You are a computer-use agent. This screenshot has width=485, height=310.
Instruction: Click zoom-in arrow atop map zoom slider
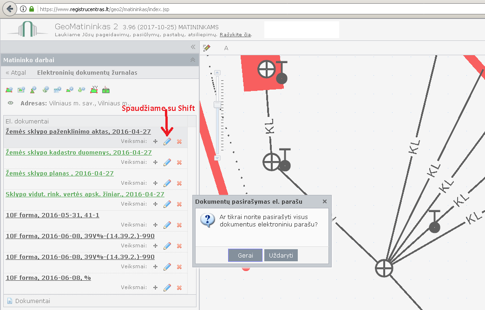point(217,73)
